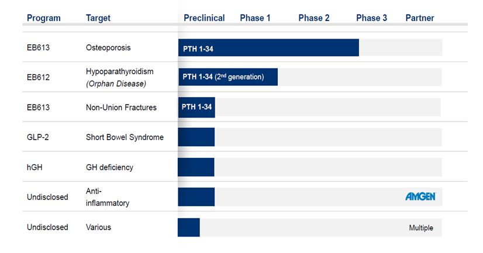This screenshot has width=483, height=253.
Task: Click the Phase 2 column header
Action: tap(313, 18)
